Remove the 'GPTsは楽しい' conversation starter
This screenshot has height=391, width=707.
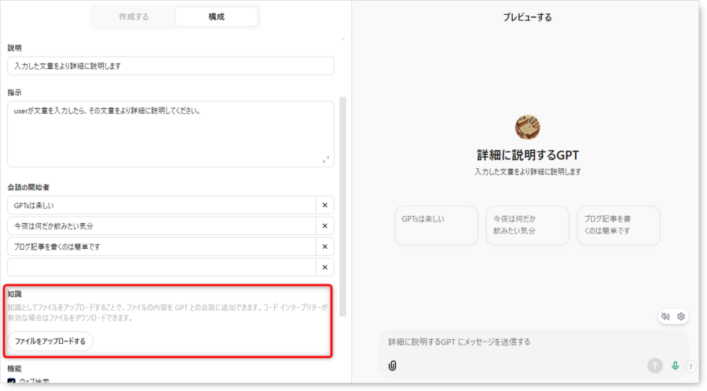(x=324, y=206)
